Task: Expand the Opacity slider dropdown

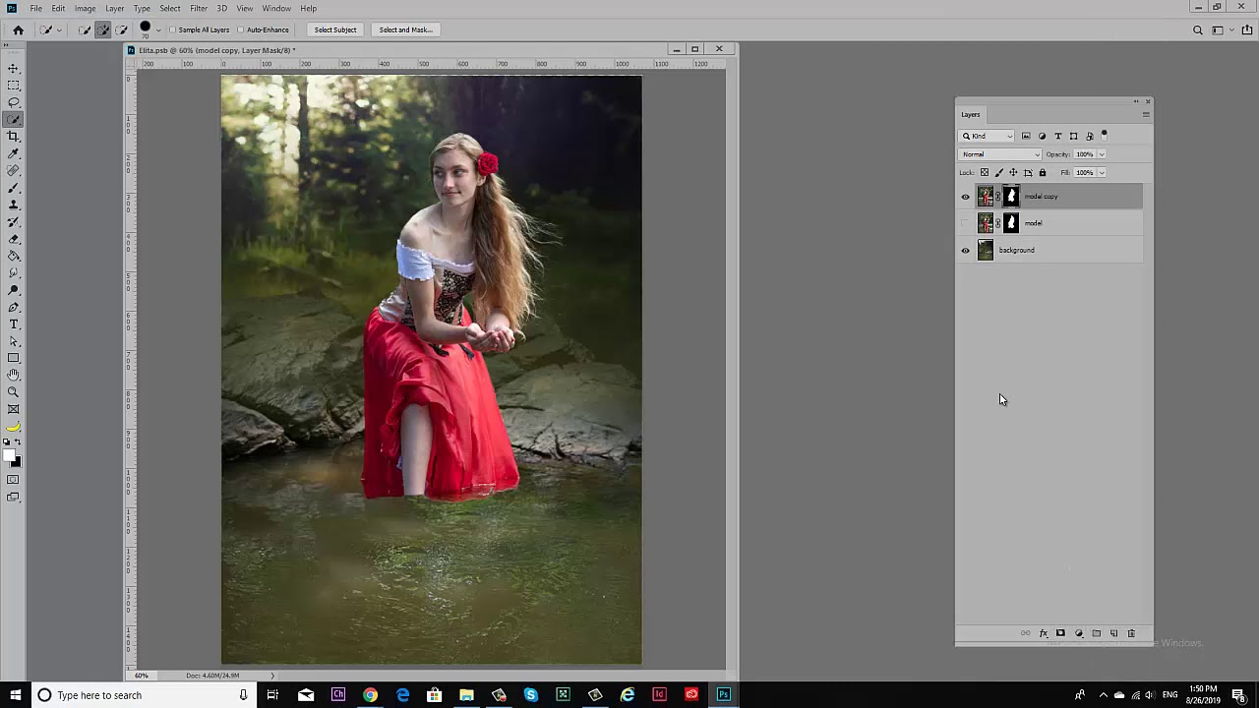Action: [1102, 154]
